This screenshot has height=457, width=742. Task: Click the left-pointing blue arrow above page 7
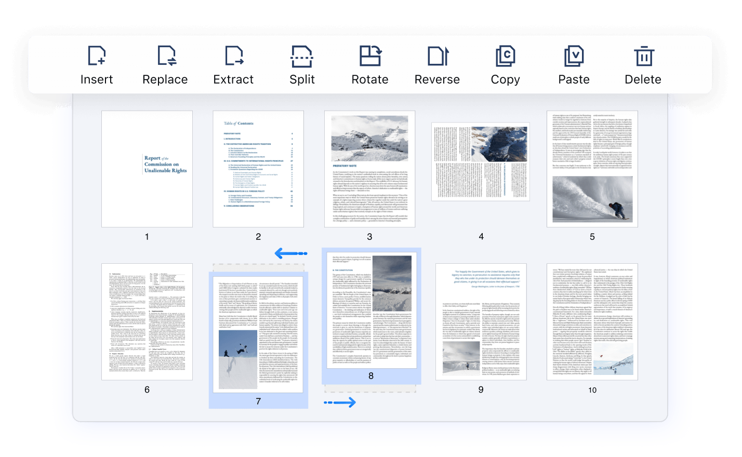pyautogui.click(x=290, y=253)
